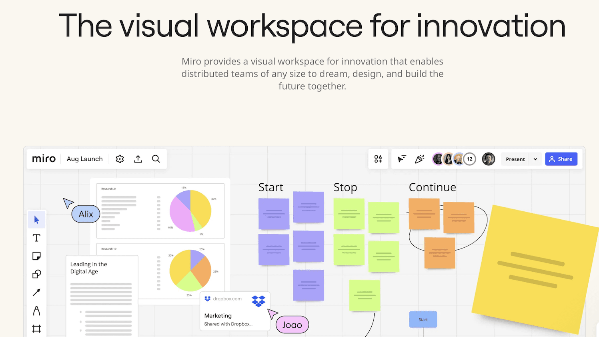Open board settings gear icon
Screen dimensions: 599x337
click(120, 159)
